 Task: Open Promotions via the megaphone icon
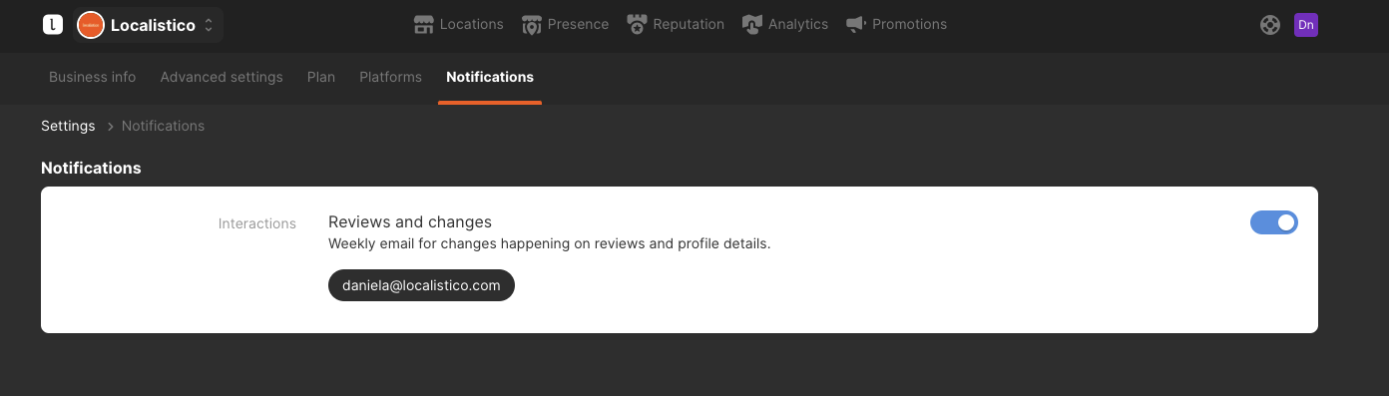855,25
